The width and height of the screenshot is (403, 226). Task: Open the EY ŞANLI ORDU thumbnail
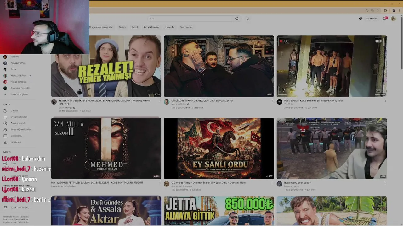[219, 148]
